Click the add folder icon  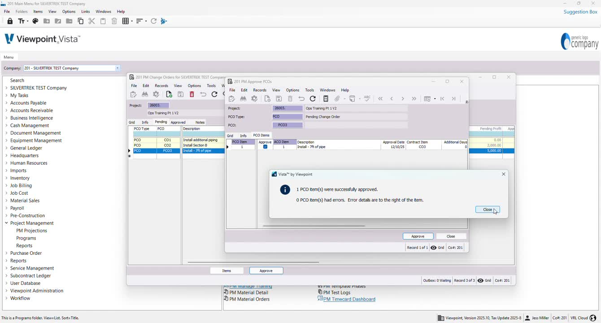tap(47, 21)
